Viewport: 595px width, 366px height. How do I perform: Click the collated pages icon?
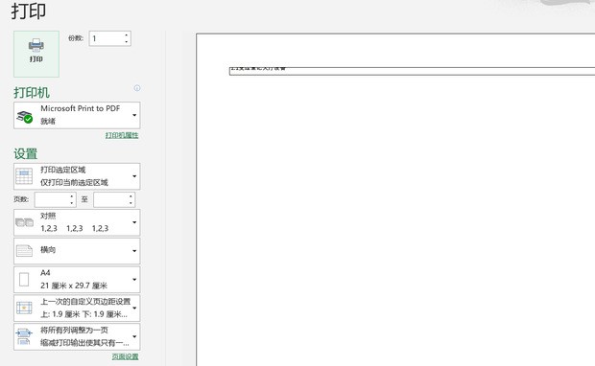click(24, 222)
